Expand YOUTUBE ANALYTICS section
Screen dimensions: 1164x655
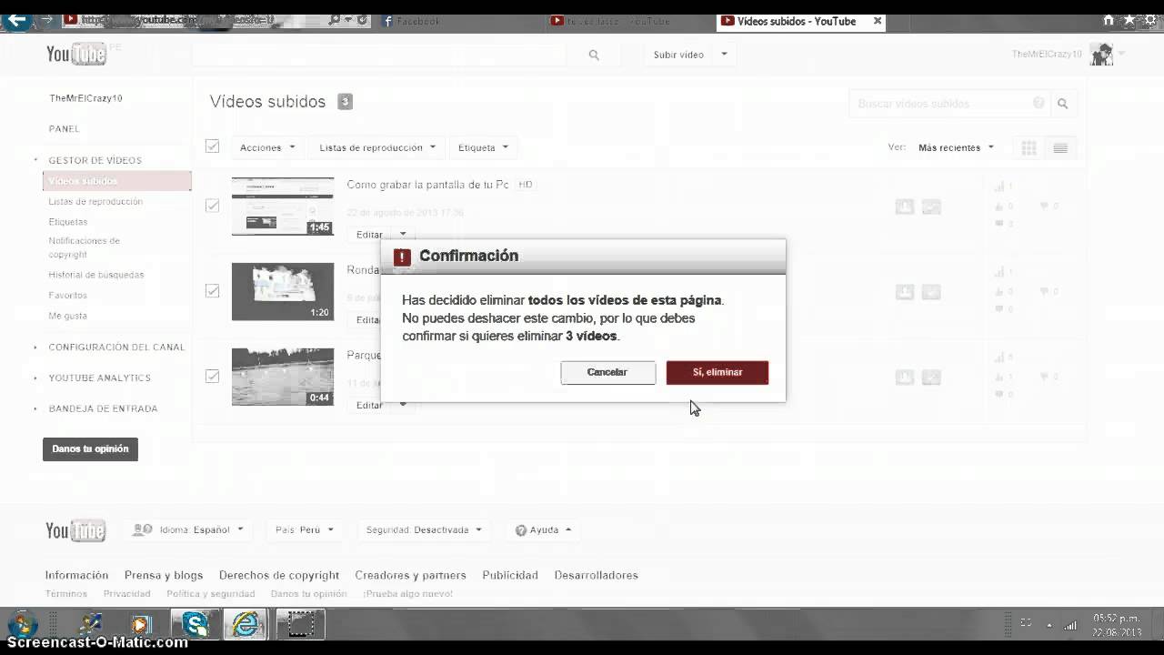[x=99, y=378]
